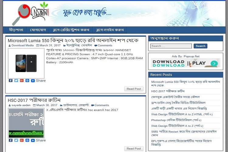Share Lumia 550 post on Google Plus
The height and width of the screenshot is (152, 228).
click(22, 81)
